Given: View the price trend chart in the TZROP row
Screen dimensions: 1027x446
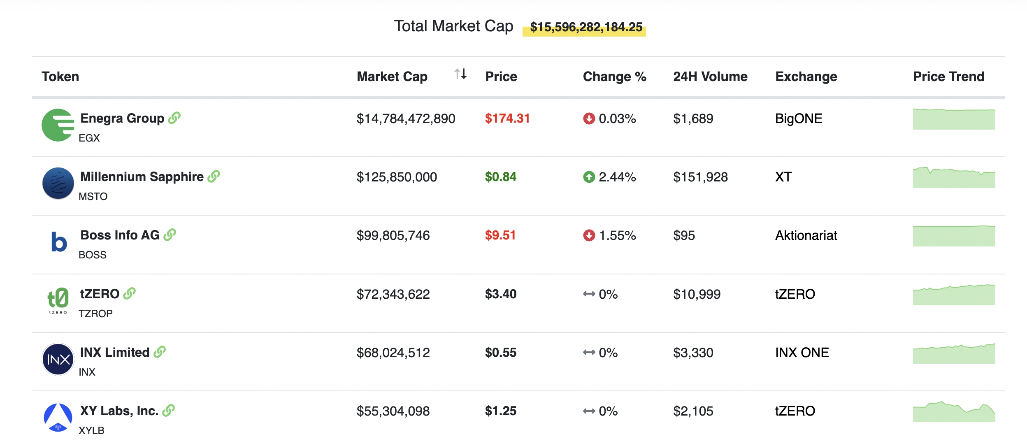Looking at the screenshot, I should pos(954,295).
